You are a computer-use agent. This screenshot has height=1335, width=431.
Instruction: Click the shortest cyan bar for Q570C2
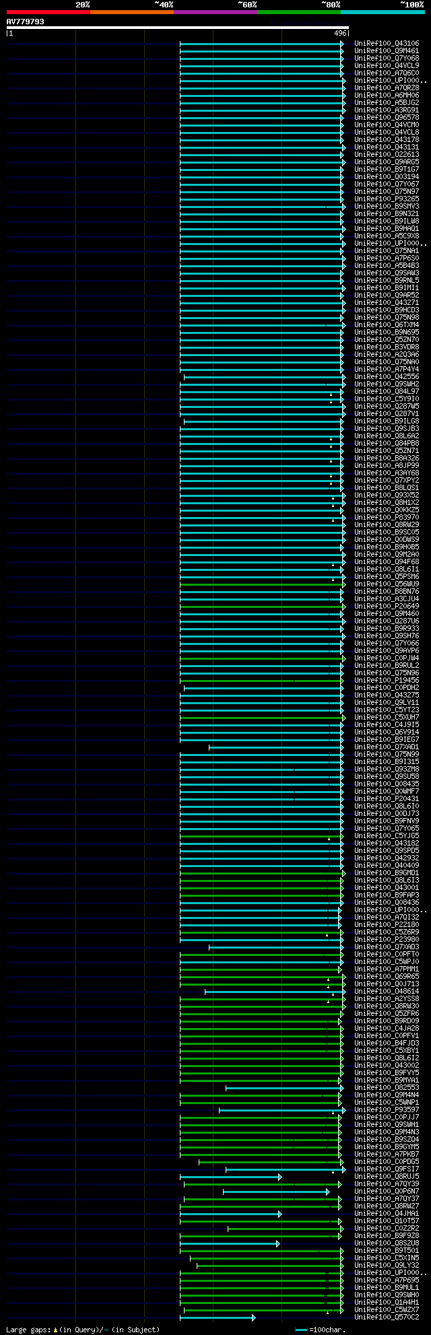(218, 1317)
